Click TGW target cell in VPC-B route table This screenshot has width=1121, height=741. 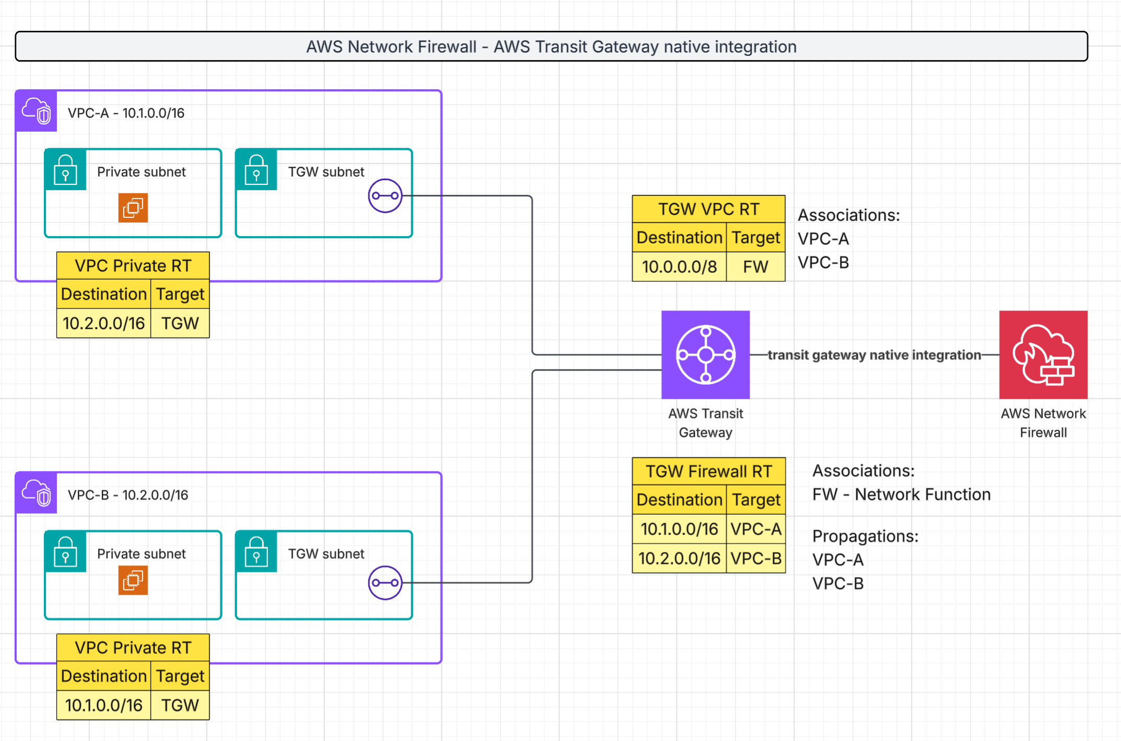(x=180, y=705)
